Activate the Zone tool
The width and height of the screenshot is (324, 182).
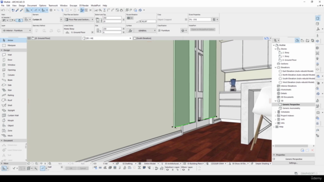click(x=13, y=130)
